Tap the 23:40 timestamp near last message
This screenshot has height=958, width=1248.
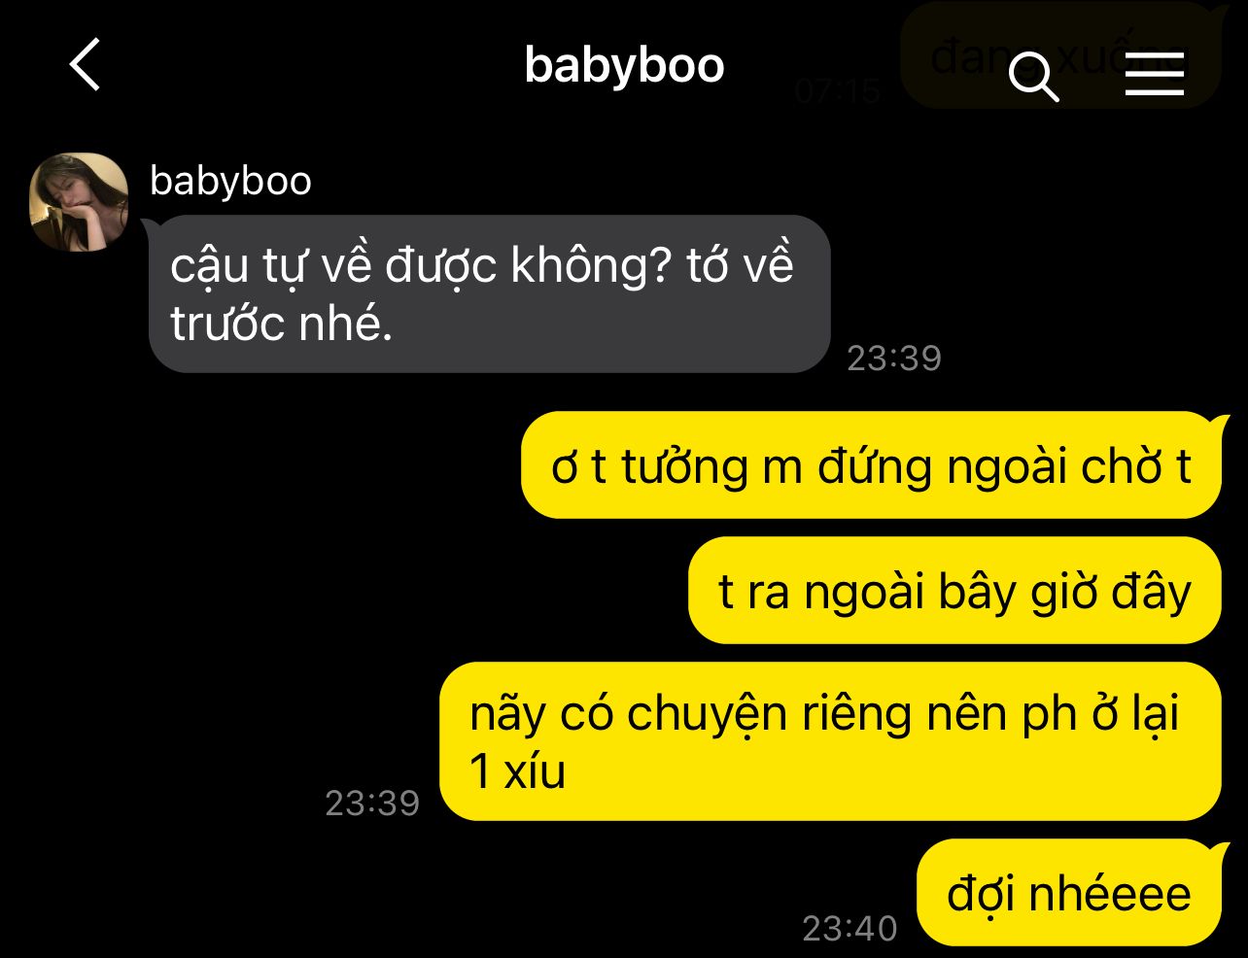coord(849,929)
